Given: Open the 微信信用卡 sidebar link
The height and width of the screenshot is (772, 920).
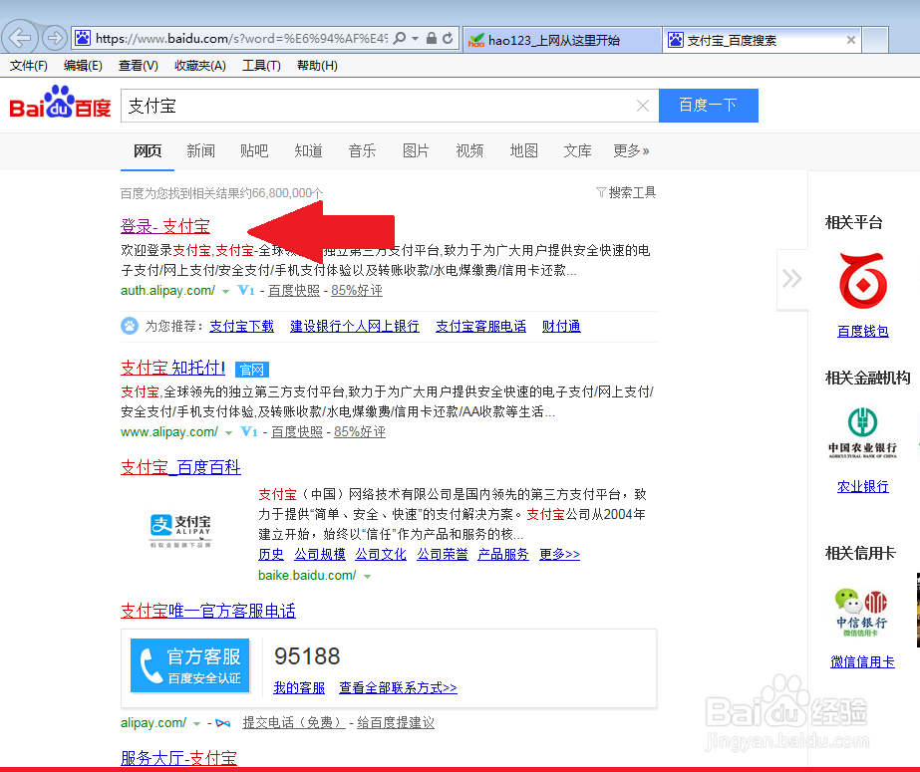Looking at the screenshot, I should point(862,661).
